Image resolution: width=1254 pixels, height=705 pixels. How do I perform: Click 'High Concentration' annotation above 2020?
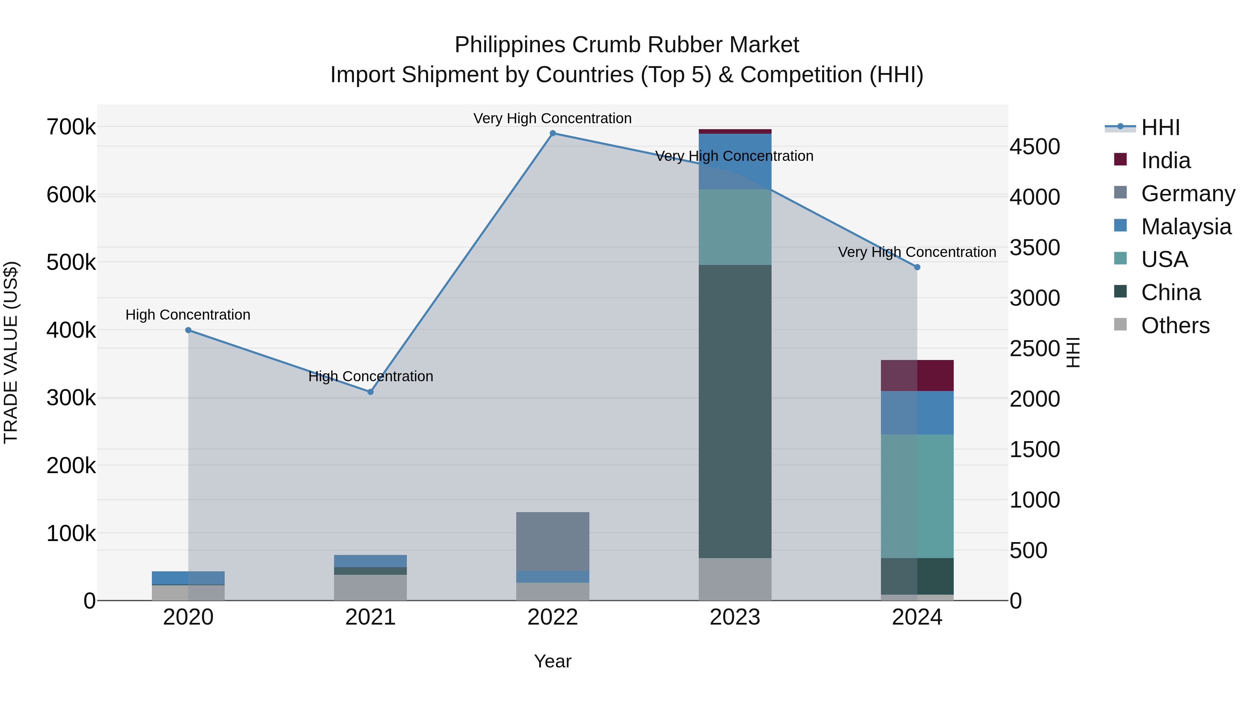(188, 315)
